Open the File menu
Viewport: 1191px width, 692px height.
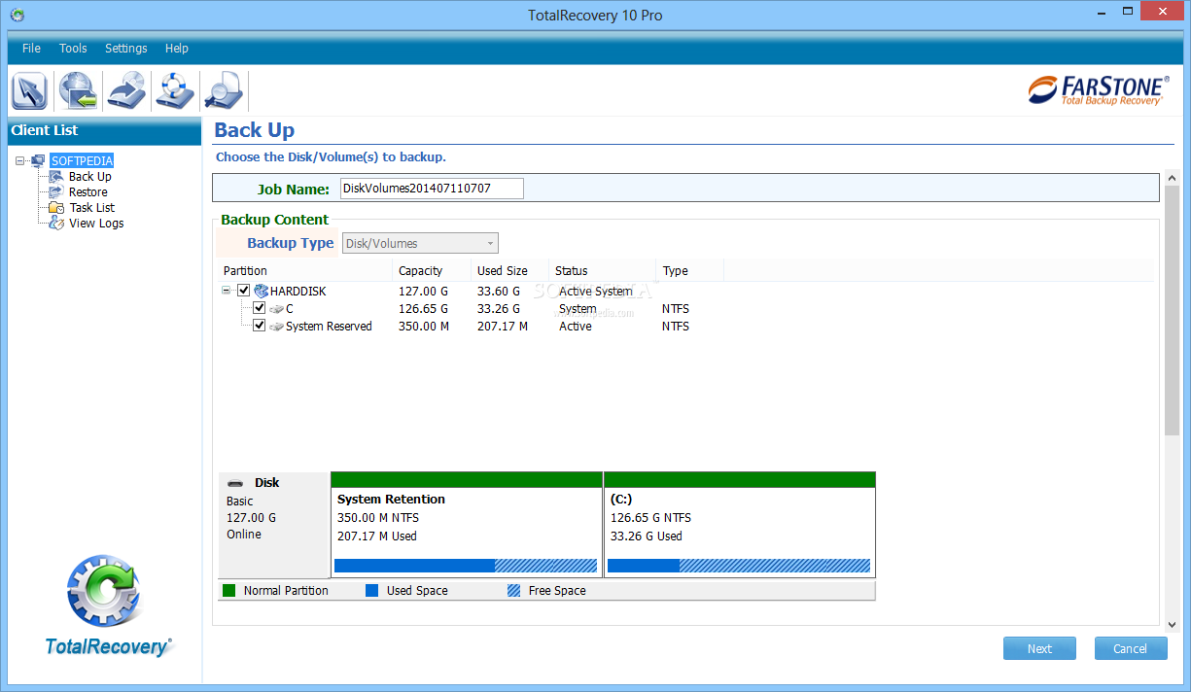click(31, 49)
